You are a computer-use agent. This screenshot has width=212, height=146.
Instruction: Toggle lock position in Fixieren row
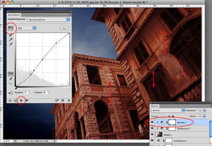click(169, 116)
